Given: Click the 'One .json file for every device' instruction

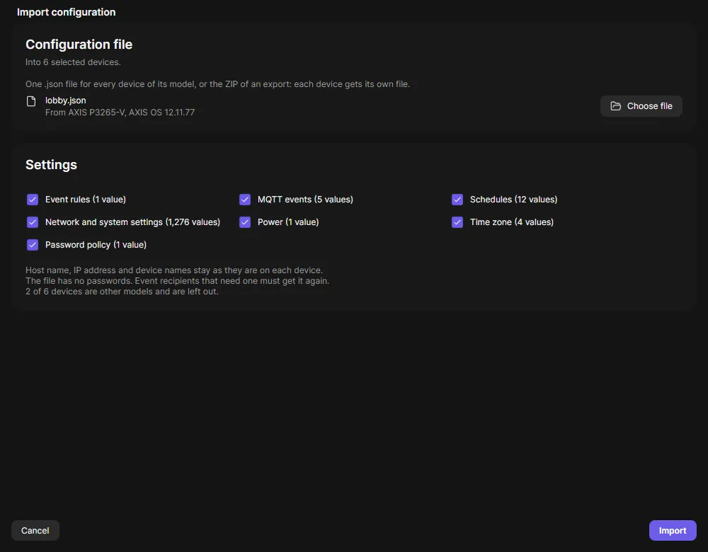Looking at the screenshot, I should [x=217, y=84].
